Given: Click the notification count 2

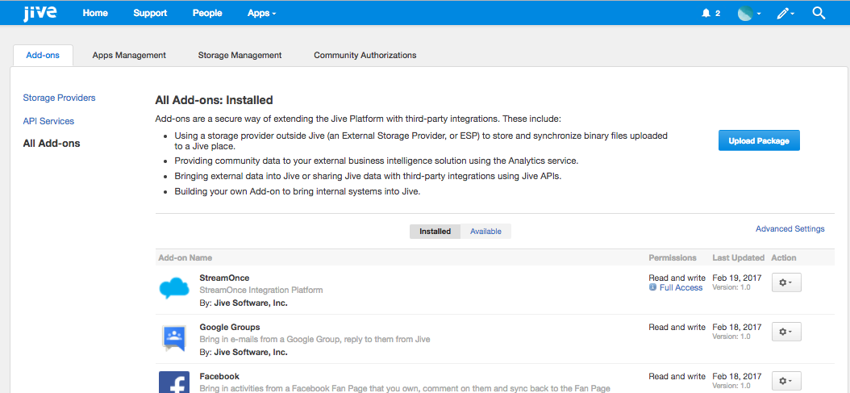Looking at the screenshot, I should tap(718, 14).
